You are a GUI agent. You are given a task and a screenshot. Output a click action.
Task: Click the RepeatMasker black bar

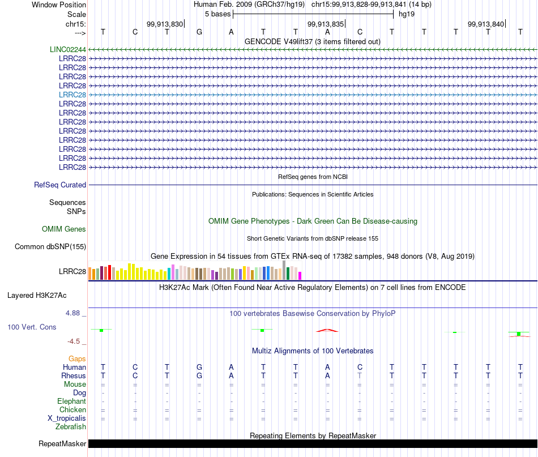click(x=313, y=443)
